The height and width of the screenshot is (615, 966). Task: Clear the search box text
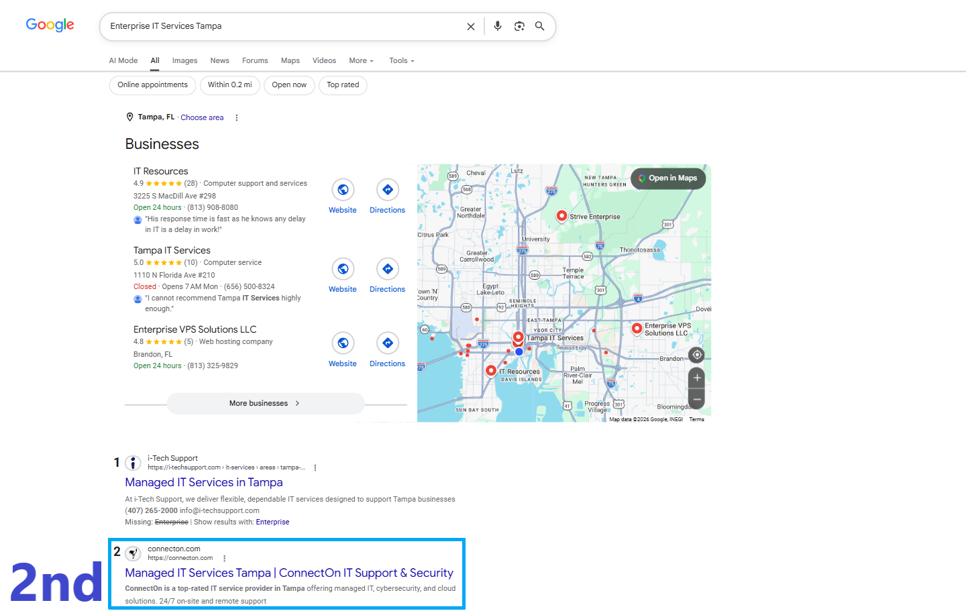[x=471, y=26]
